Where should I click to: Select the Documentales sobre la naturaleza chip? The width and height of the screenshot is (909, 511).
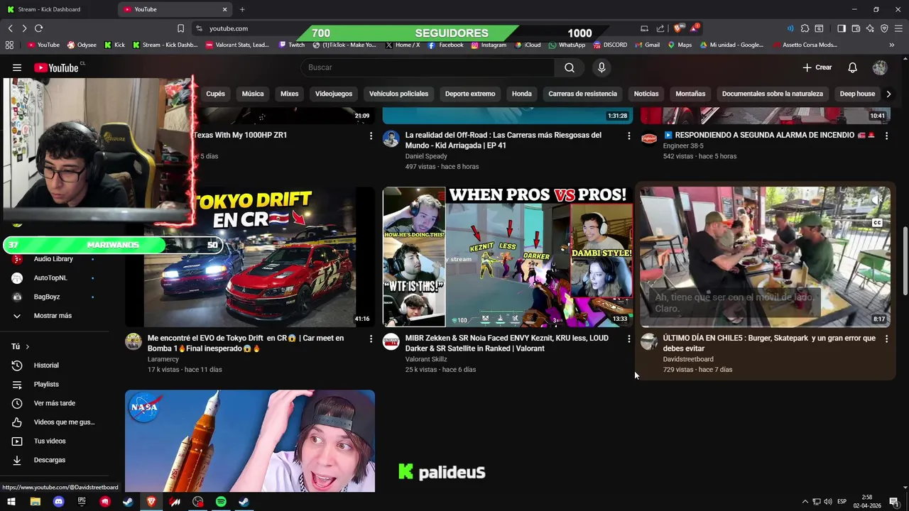tap(773, 94)
